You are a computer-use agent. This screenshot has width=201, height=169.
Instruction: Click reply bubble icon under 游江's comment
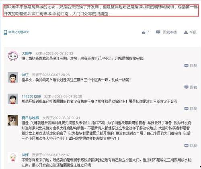(186, 87)
